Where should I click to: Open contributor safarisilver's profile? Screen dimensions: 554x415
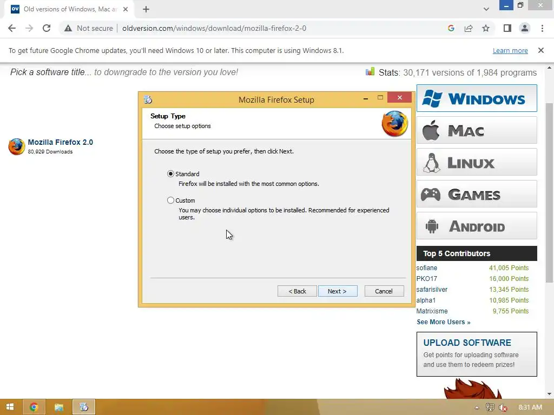click(432, 290)
